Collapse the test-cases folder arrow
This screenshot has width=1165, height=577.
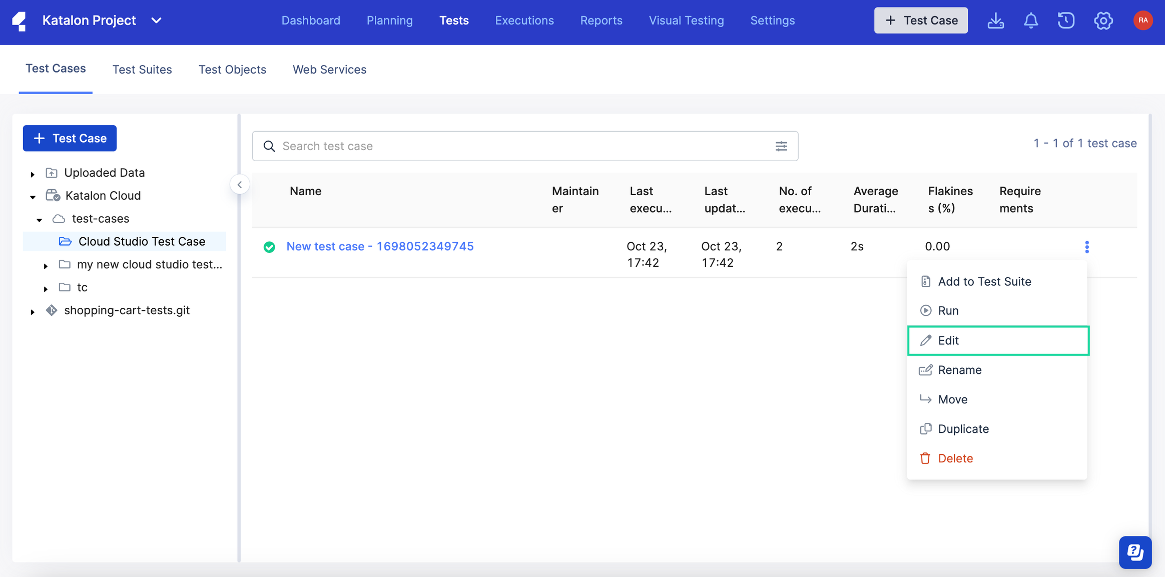40,220
